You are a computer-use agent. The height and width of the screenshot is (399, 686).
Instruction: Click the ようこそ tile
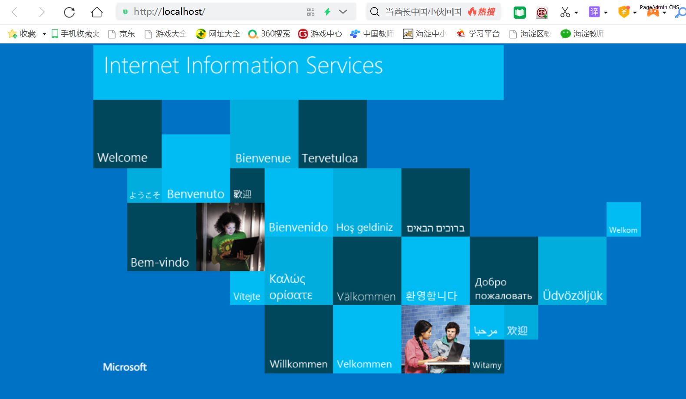[145, 185]
